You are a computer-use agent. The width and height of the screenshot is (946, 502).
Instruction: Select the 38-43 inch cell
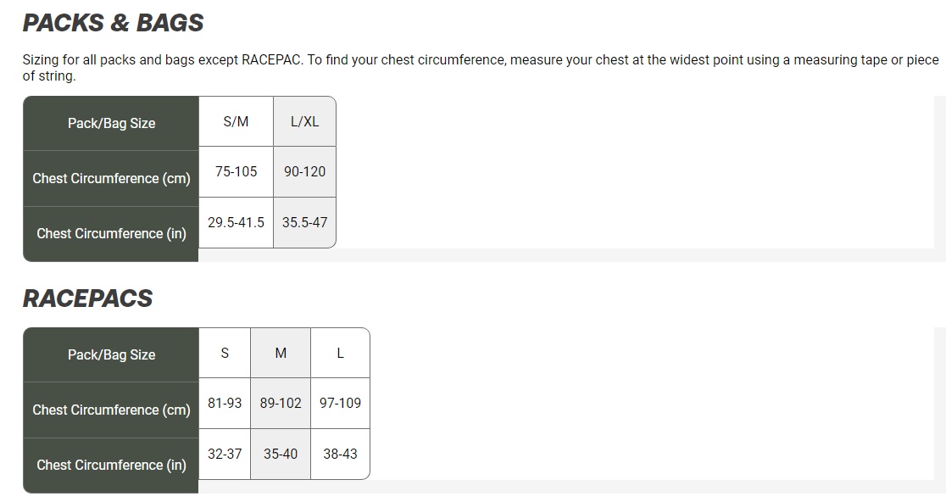(x=340, y=454)
